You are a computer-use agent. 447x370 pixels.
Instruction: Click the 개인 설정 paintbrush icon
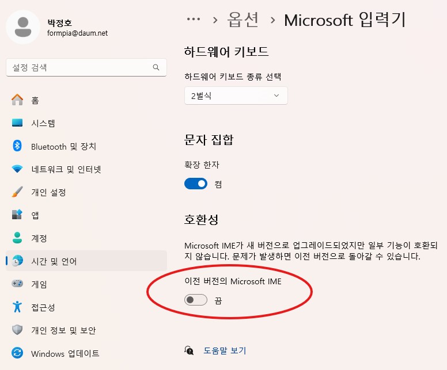tap(17, 192)
